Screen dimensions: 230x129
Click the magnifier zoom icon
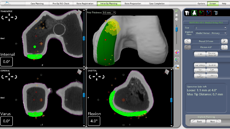coord(177,11)
